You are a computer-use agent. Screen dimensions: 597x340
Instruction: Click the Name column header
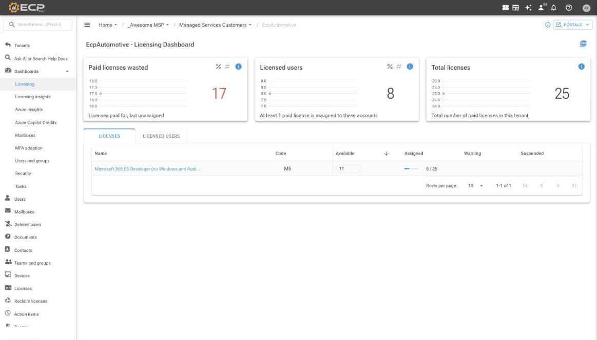pos(101,154)
